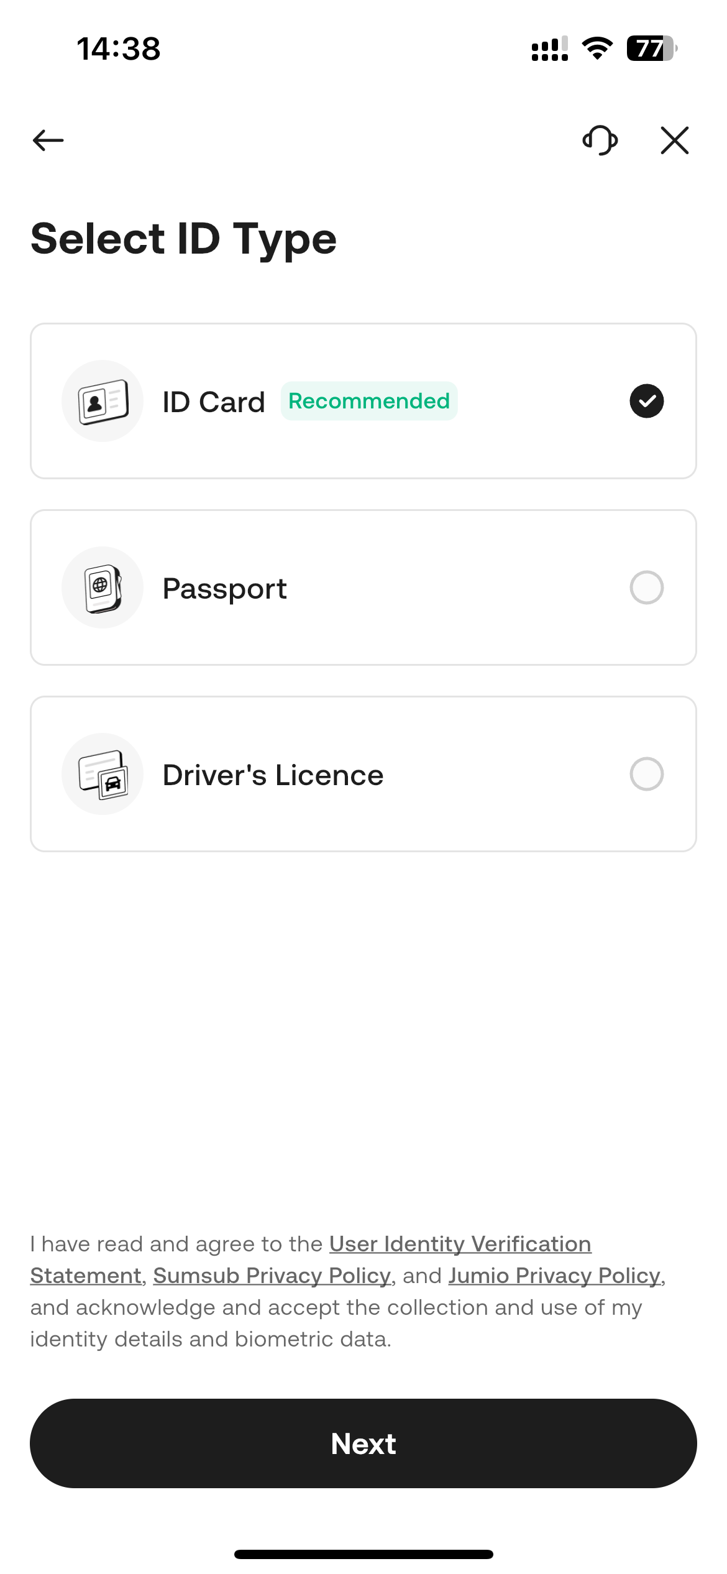This screenshot has height=1574, width=727.
Task: Close the Select ID Type screen
Action: click(x=675, y=140)
